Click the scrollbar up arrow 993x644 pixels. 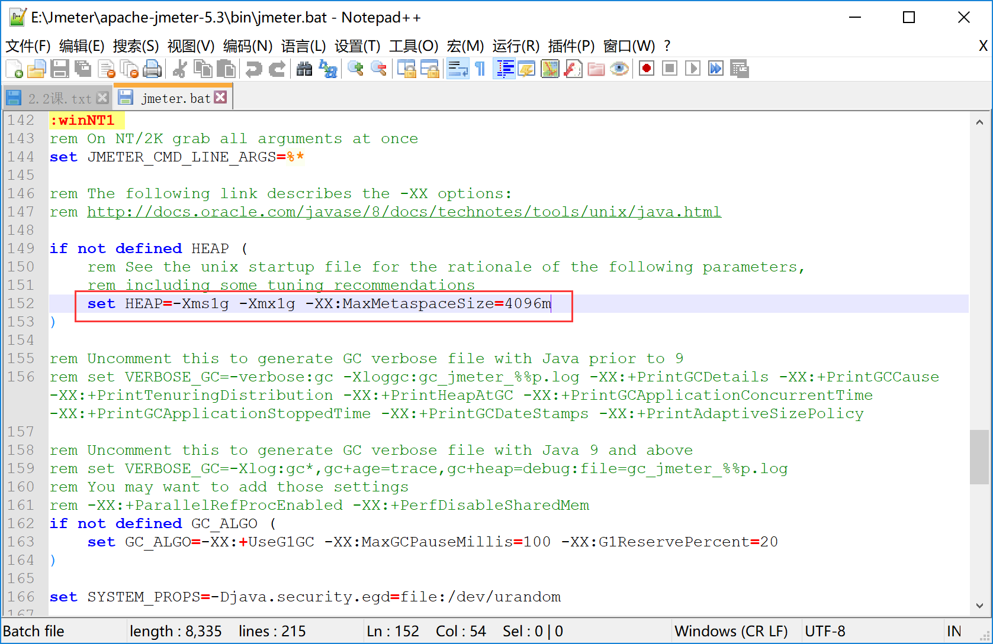coord(979,122)
